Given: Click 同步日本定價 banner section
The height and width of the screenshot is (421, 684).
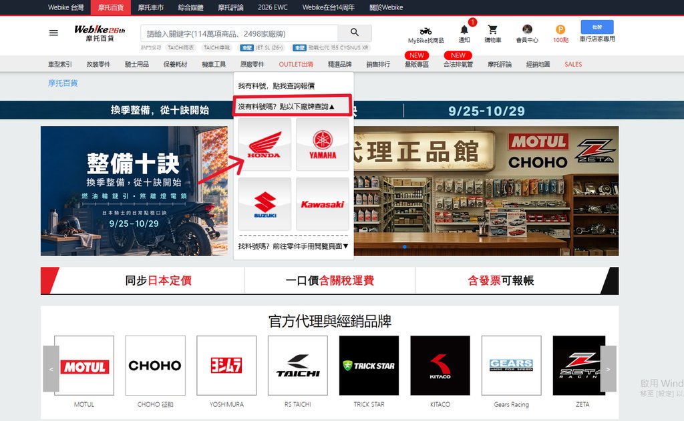Looking at the screenshot, I should 158,280.
